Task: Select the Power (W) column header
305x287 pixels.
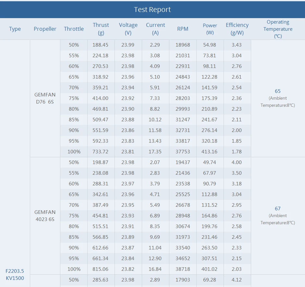Action: tap(210, 28)
